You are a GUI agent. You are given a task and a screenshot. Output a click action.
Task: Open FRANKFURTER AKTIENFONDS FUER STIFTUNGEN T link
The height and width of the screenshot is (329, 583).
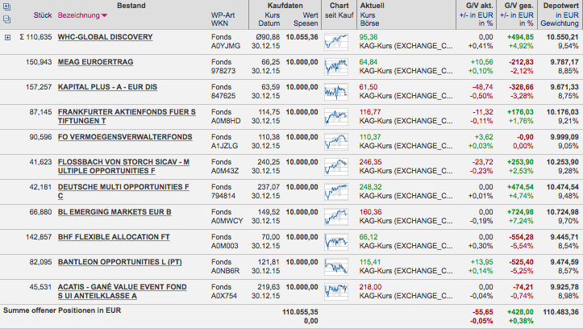pyautogui.click(x=127, y=116)
